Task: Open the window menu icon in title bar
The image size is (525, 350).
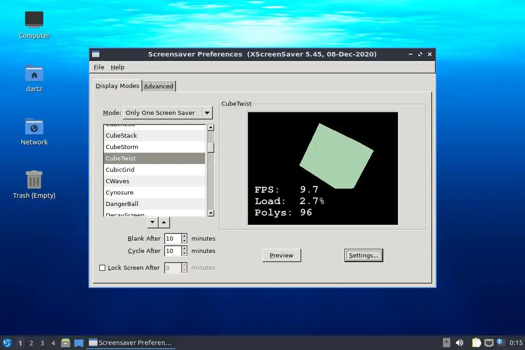Action: [96, 54]
